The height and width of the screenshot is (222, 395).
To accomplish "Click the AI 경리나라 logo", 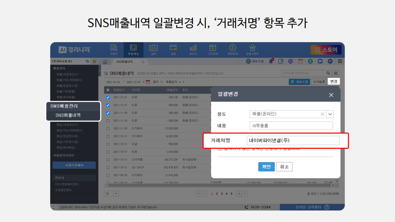I will (74, 49).
